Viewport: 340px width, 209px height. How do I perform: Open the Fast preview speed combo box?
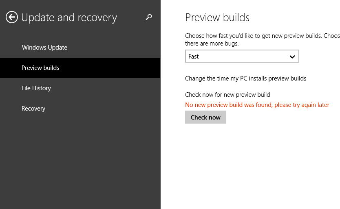coord(242,56)
